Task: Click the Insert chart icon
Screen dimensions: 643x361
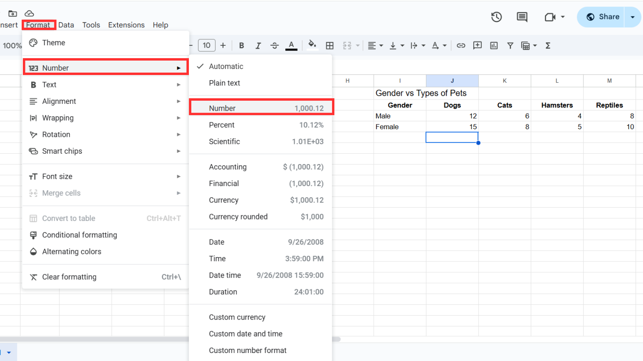Action: coord(494,46)
